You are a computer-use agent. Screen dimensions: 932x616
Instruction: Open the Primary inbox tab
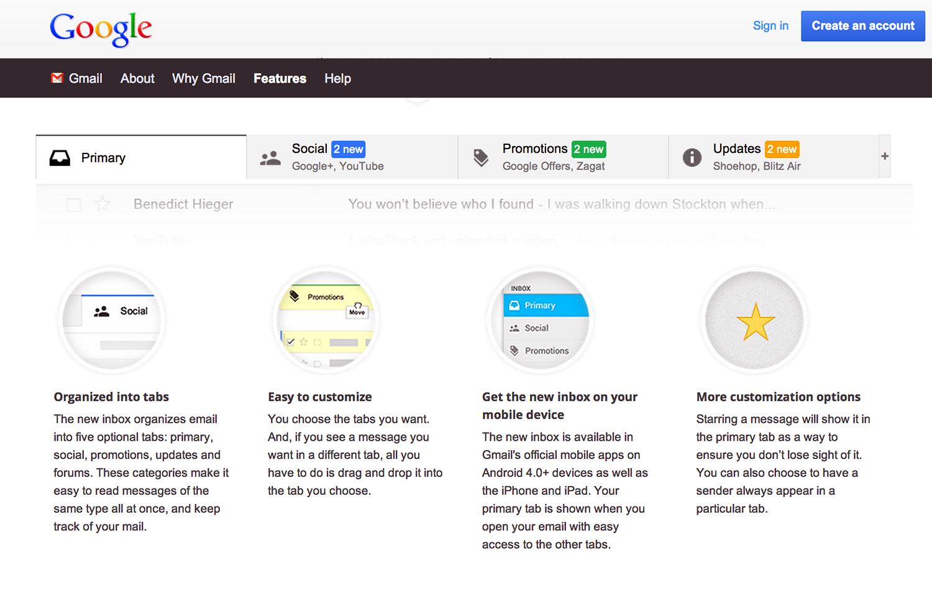141,157
